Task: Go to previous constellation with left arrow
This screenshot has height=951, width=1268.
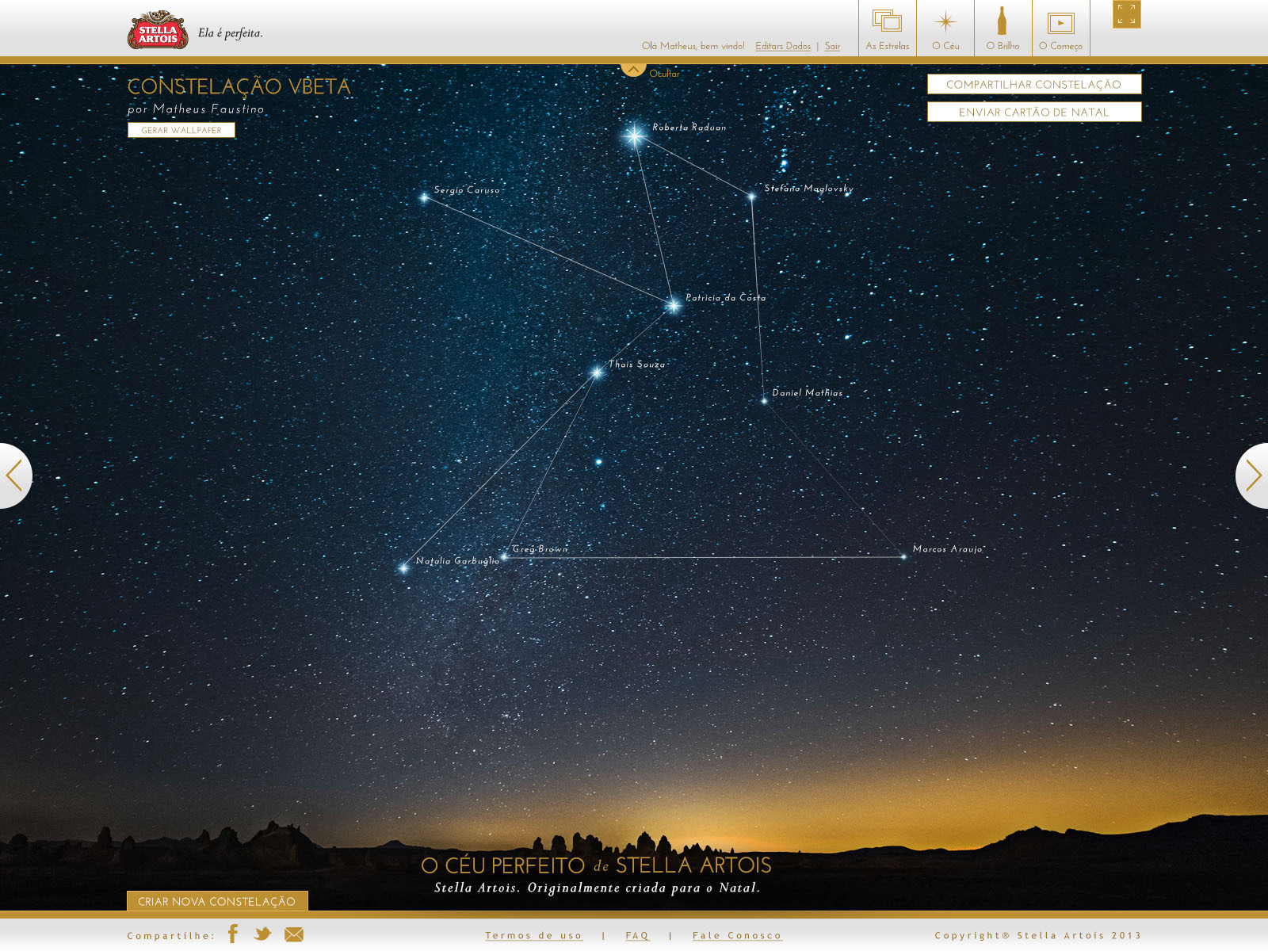Action: [14, 475]
